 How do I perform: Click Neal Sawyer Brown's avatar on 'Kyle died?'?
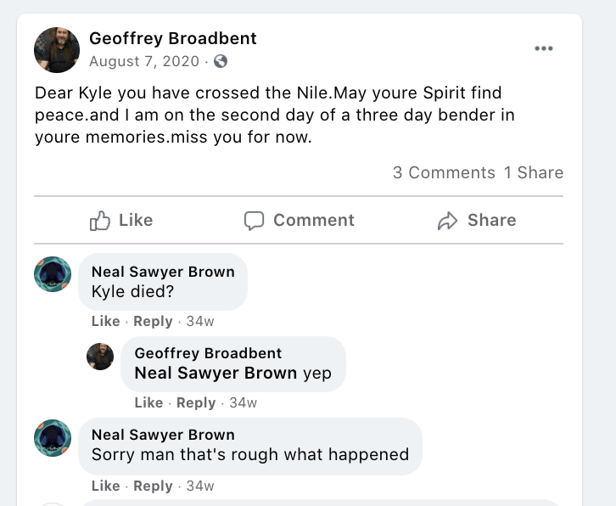pyautogui.click(x=52, y=274)
